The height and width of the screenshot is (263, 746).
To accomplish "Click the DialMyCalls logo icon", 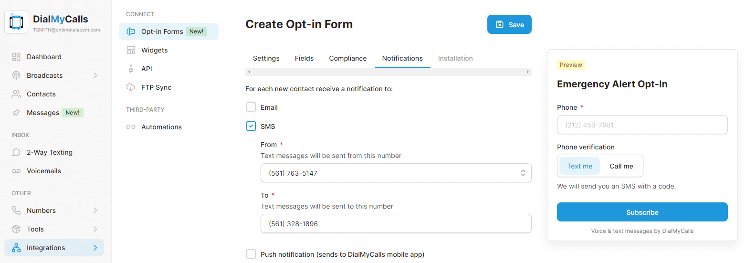I will (x=16, y=22).
